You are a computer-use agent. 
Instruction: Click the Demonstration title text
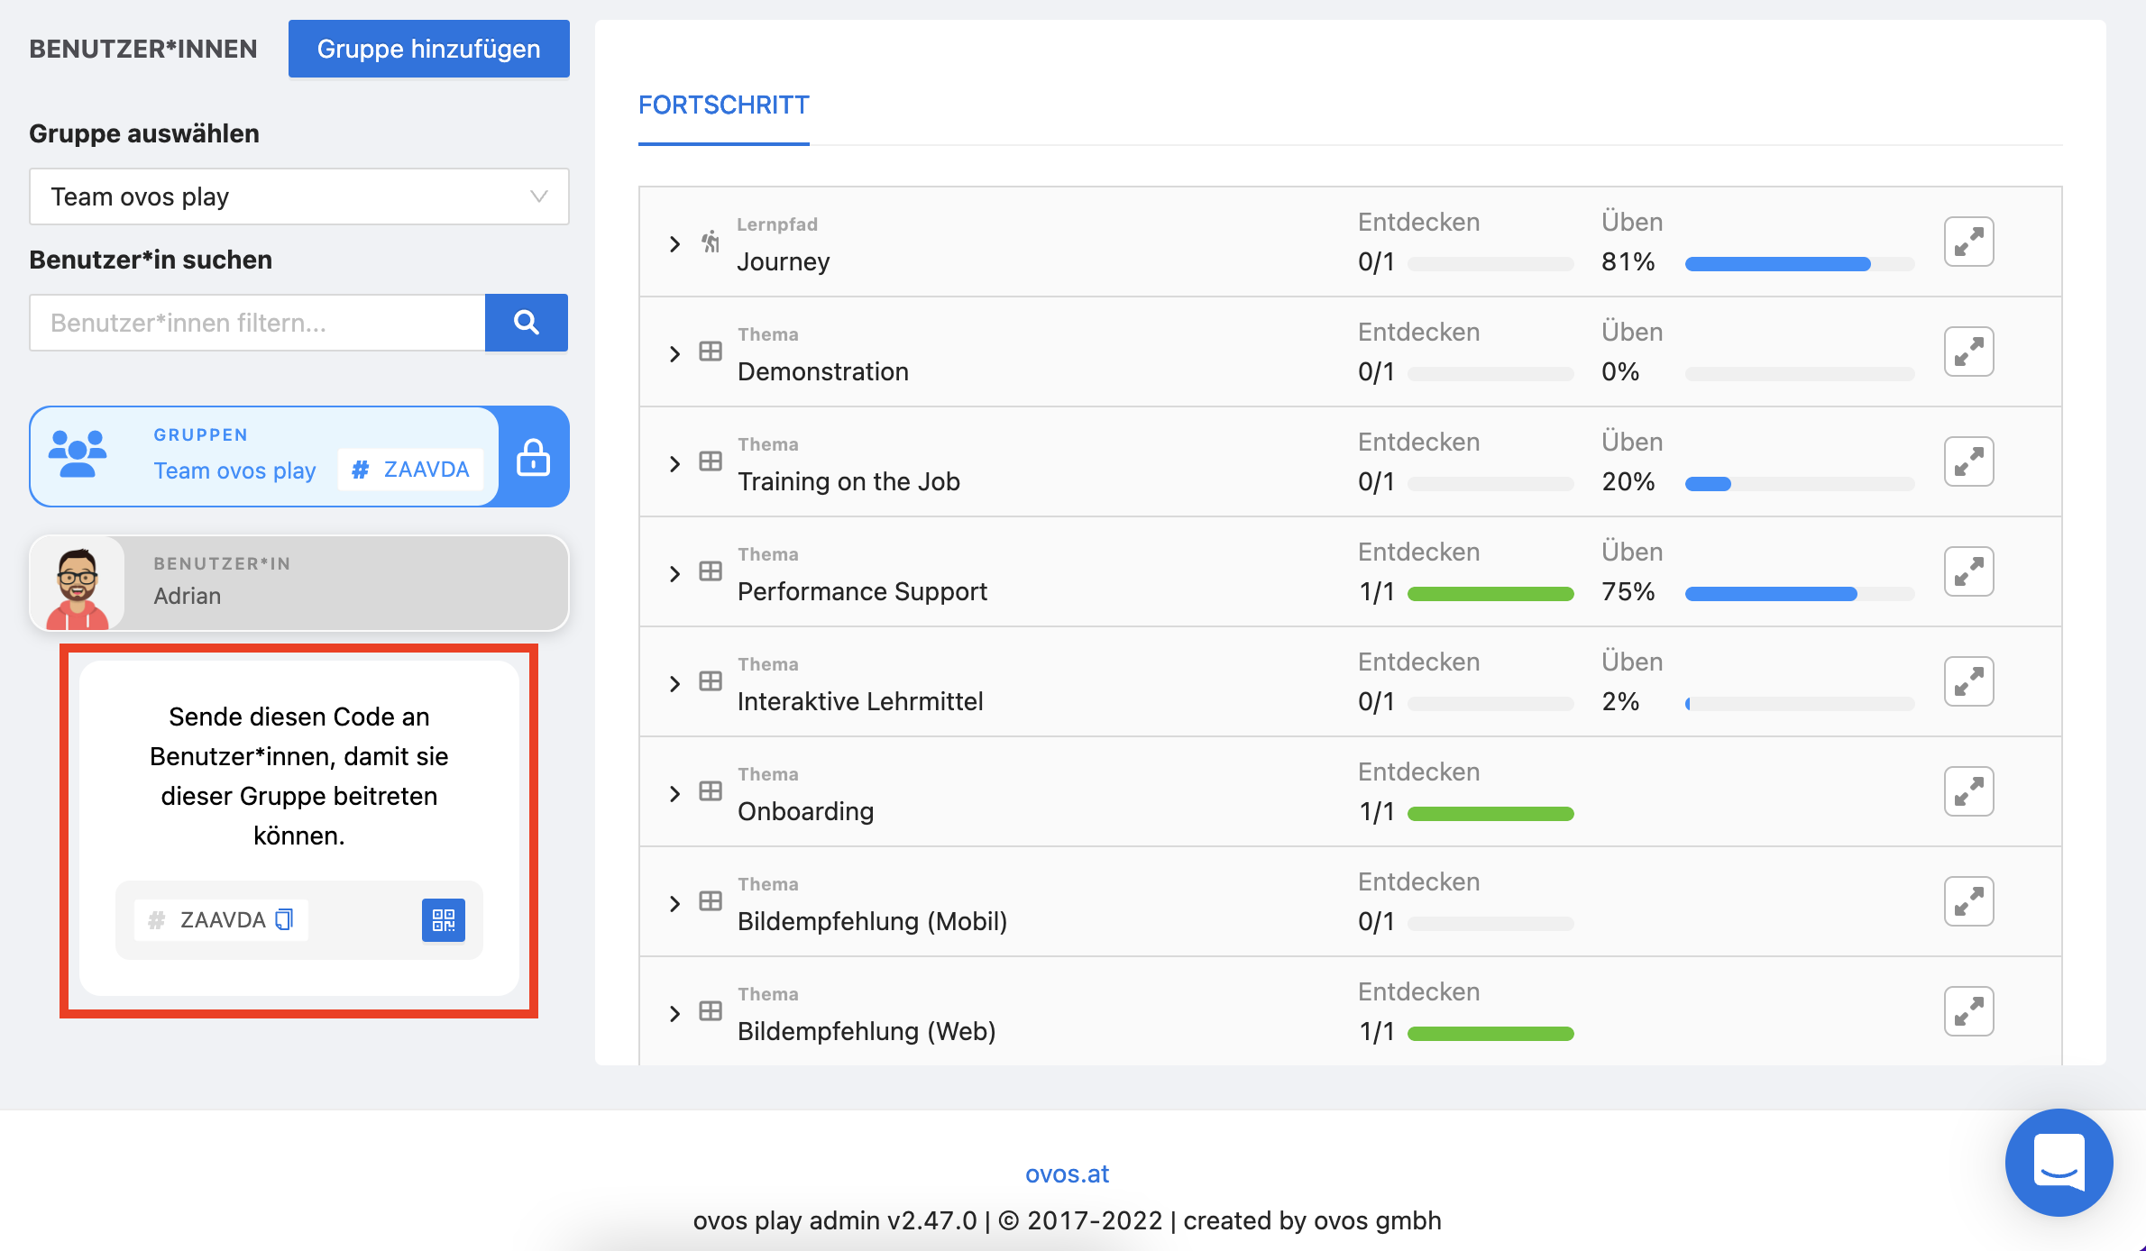(823, 371)
